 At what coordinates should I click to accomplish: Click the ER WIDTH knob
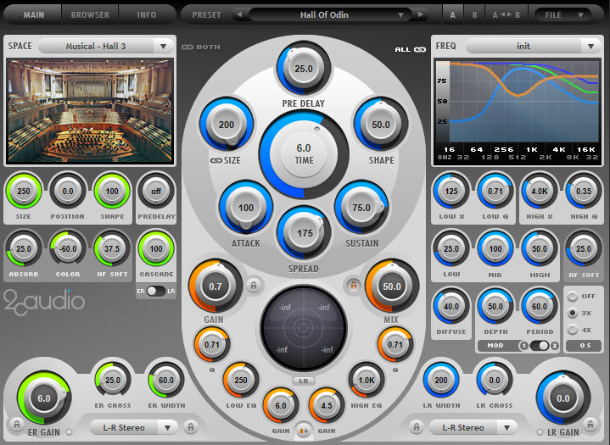[x=166, y=380]
